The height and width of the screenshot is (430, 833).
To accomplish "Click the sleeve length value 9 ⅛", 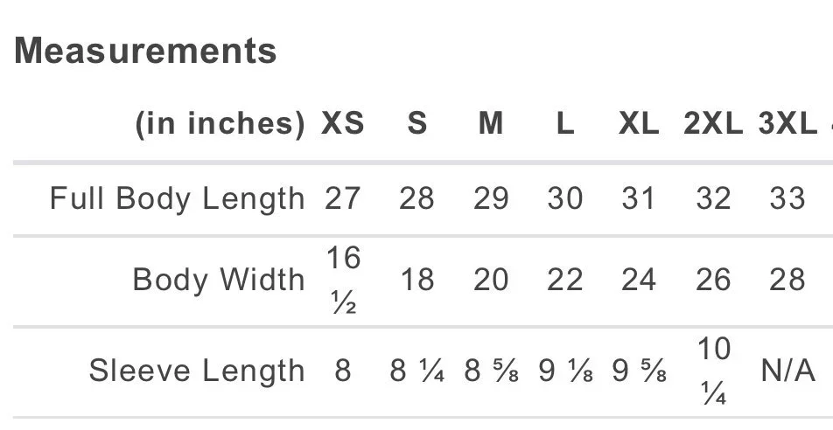I will (x=564, y=370).
